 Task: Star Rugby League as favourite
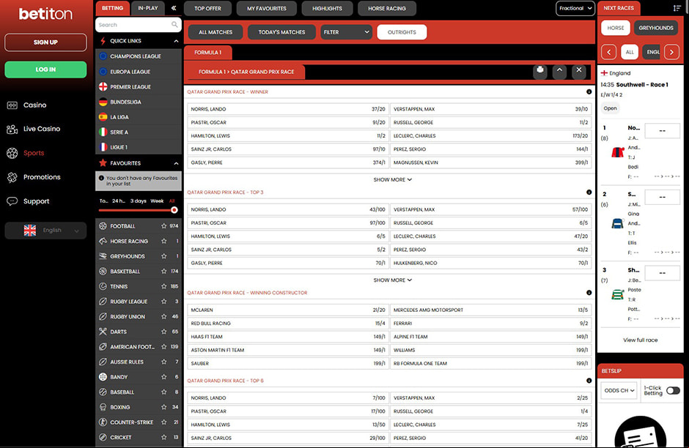pyautogui.click(x=164, y=302)
